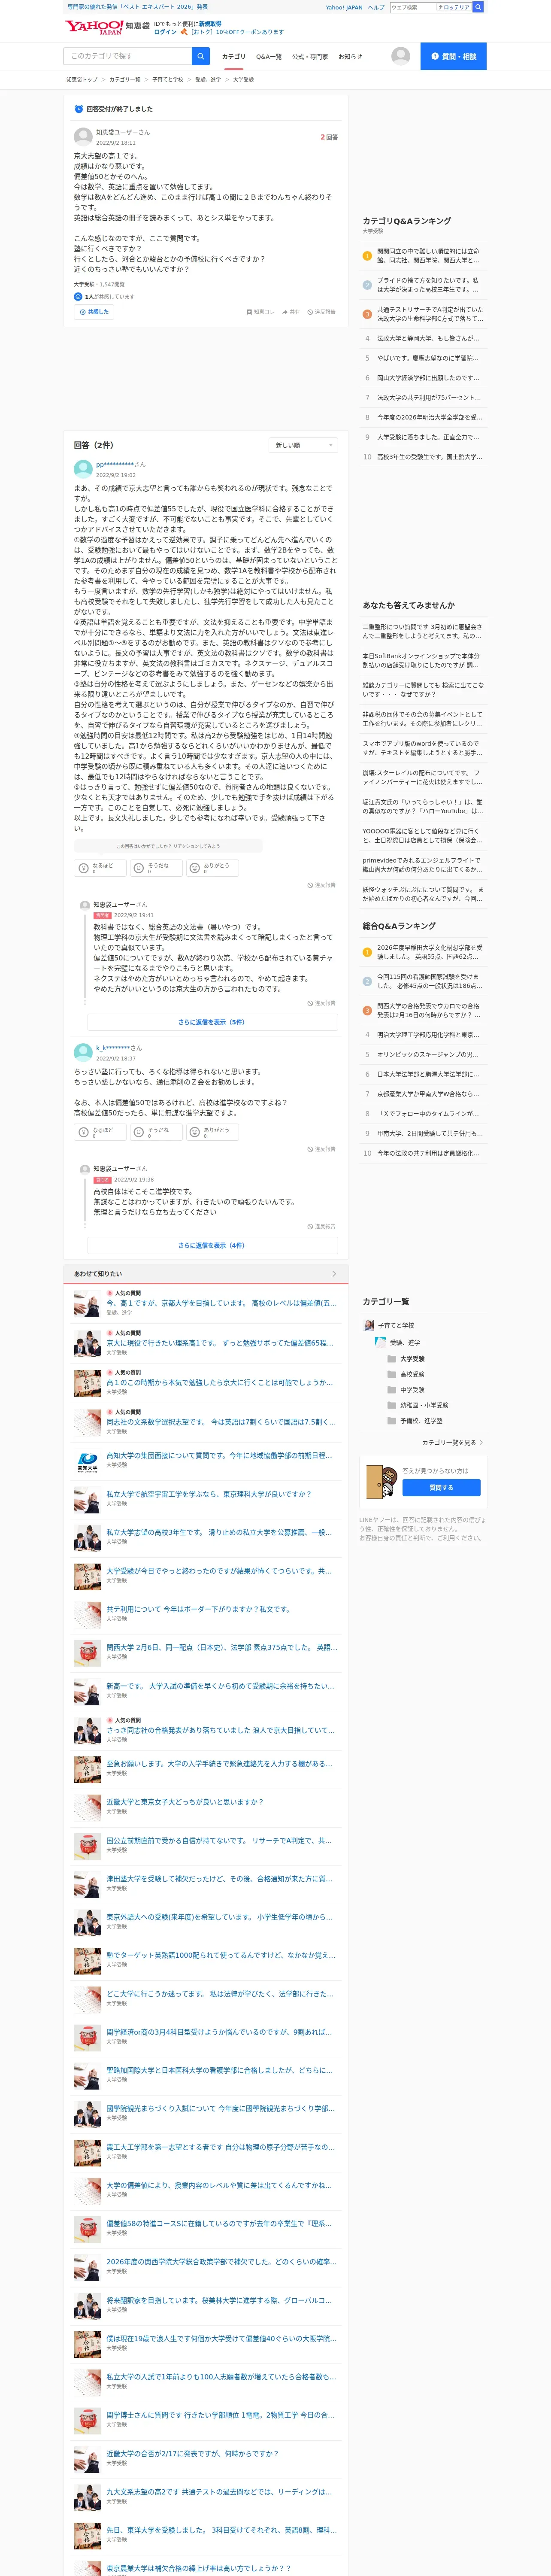Open 近畿大学と東京女子大どっちが良い question
Viewport: 551px width, 2576px height.
[185, 1801]
